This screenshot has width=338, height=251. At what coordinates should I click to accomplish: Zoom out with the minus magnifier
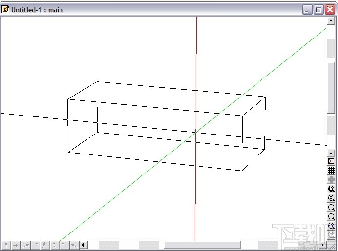[331, 217]
